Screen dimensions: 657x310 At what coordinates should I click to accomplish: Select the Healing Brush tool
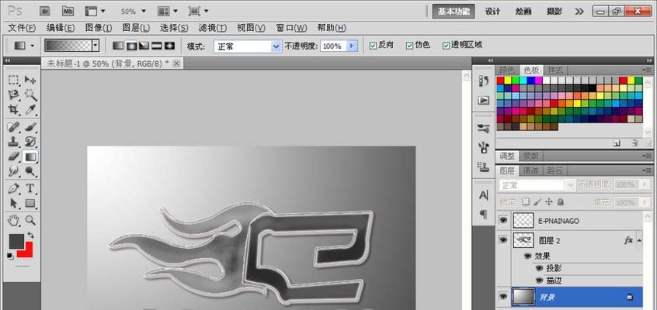pos(14,127)
